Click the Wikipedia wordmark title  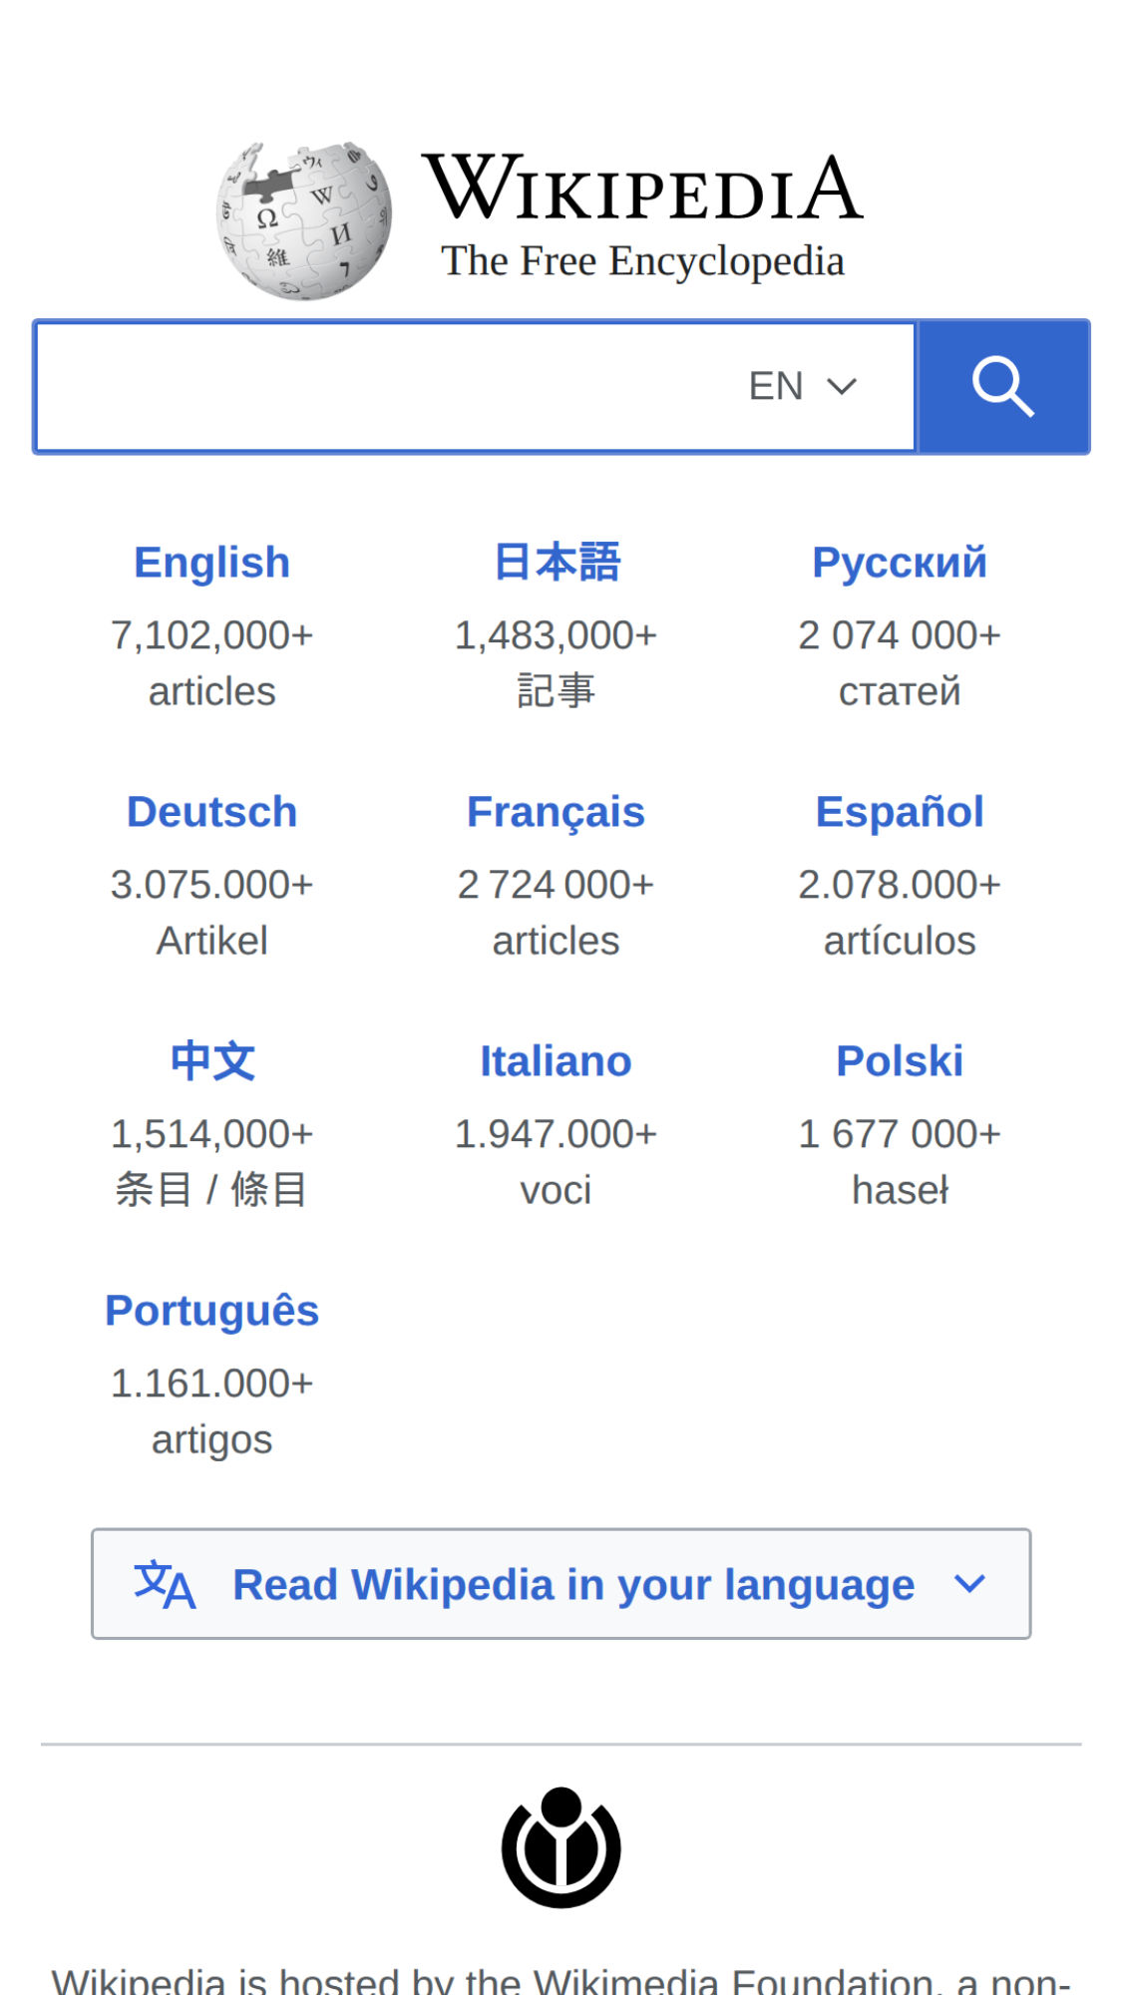pyautogui.click(x=642, y=190)
